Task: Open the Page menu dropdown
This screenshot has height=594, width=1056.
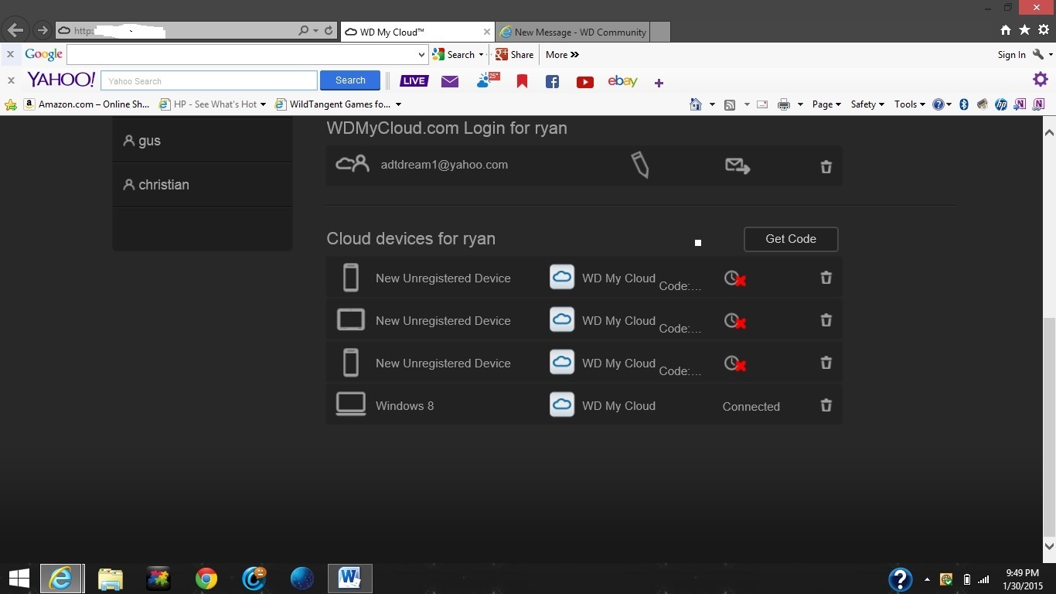Action: [x=826, y=104]
